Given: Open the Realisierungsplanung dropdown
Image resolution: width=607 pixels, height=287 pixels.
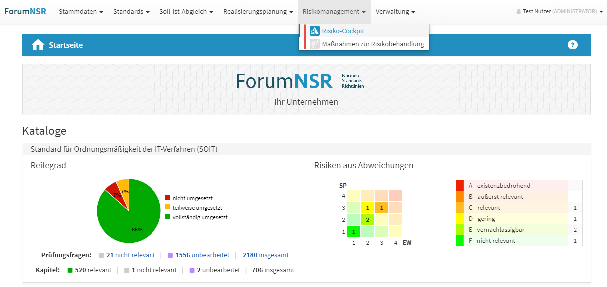Looking at the screenshot, I should 258,11.
